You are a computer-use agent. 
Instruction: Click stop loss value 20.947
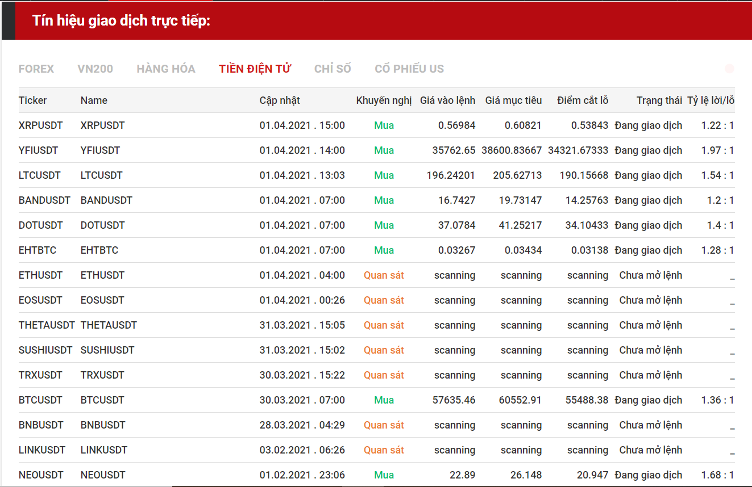pyautogui.click(x=592, y=475)
